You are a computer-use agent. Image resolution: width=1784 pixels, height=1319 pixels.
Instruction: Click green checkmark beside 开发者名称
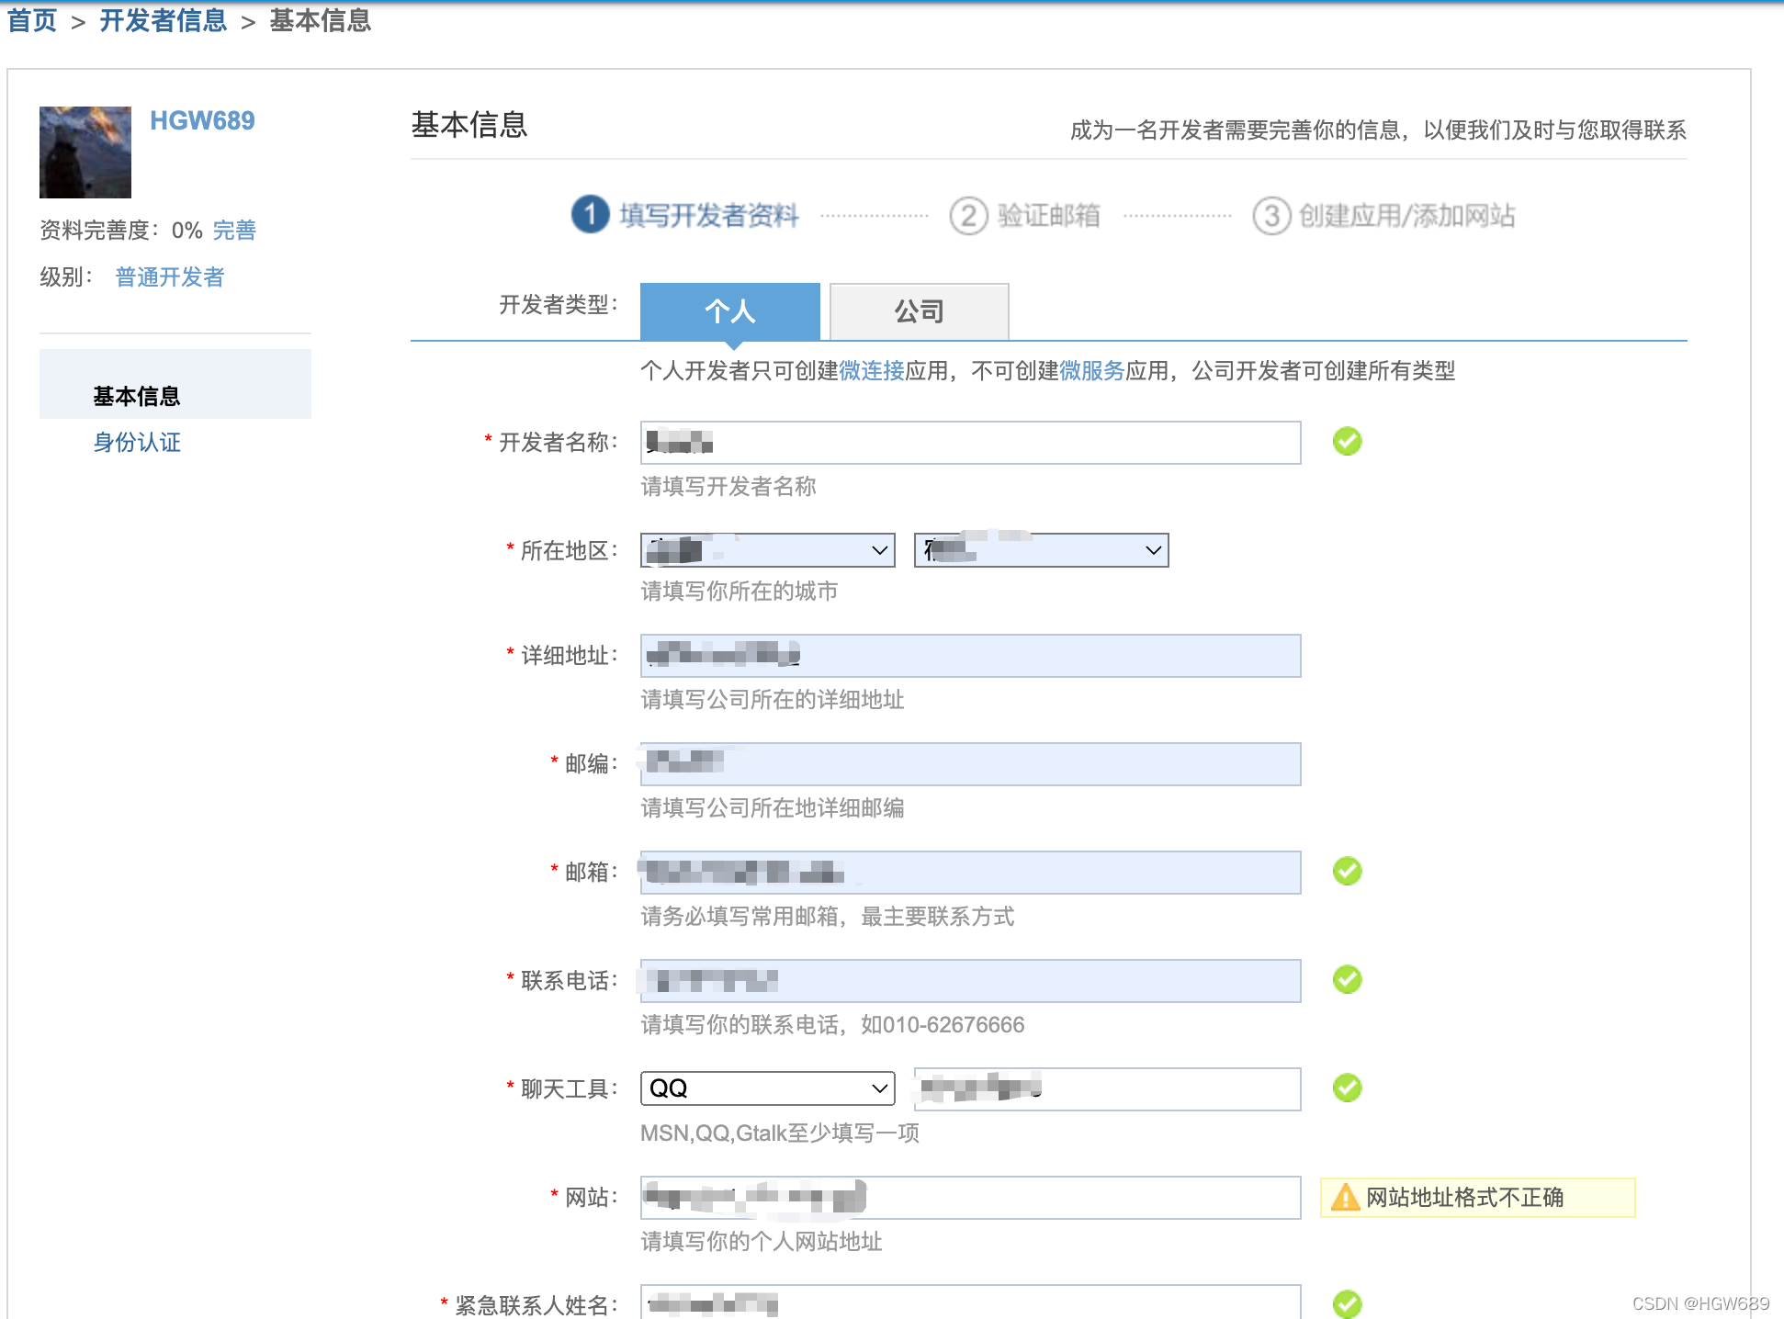(1348, 441)
